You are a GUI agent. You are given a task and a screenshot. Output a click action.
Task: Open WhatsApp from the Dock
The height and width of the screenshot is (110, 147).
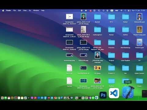click(x=93, y=98)
